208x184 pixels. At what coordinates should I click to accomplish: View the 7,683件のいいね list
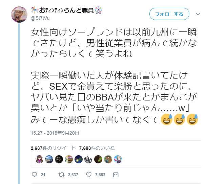(x=97, y=148)
